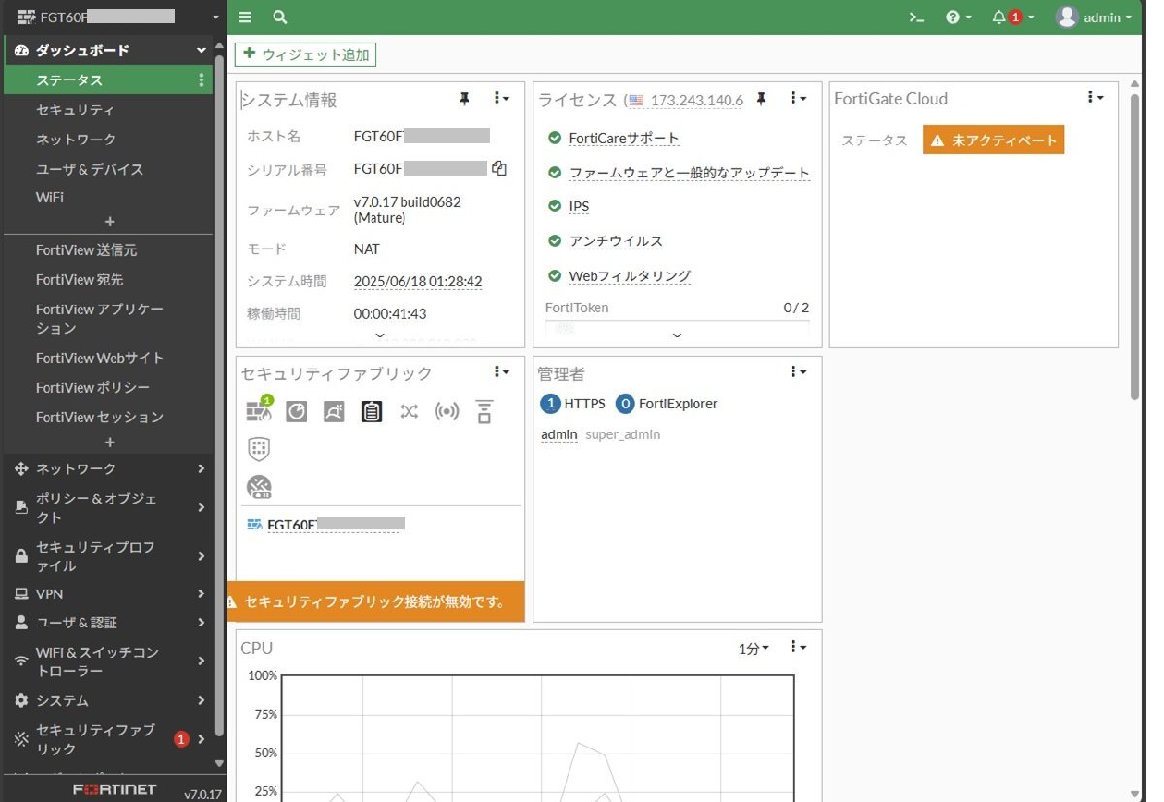Viewport: 1164px width, 802px height.
Task: Change the CPU time range 1分 dropdown
Action: coord(754,648)
